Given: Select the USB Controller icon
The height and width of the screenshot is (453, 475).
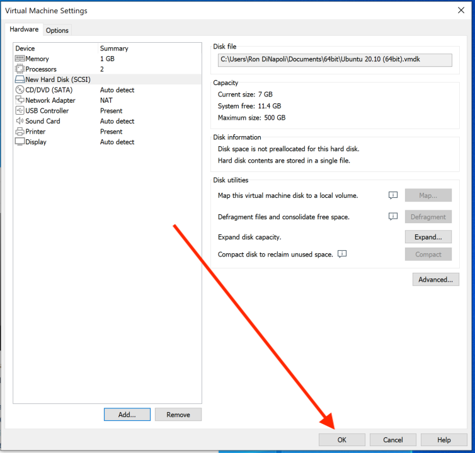Looking at the screenshot, I should (20, 111).
